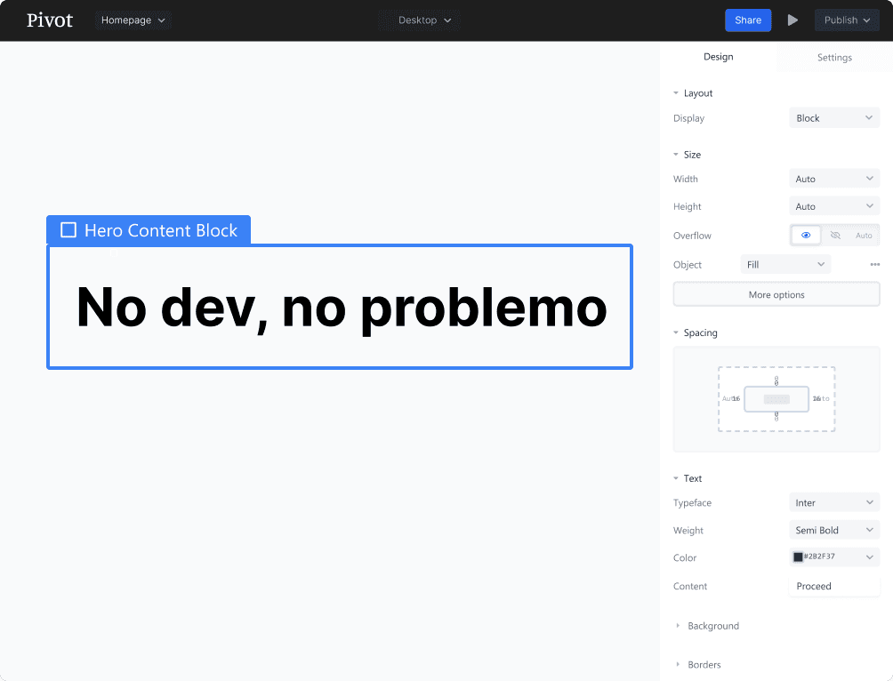
Task: Click the Pivot logo
Action: click(50, 20)
